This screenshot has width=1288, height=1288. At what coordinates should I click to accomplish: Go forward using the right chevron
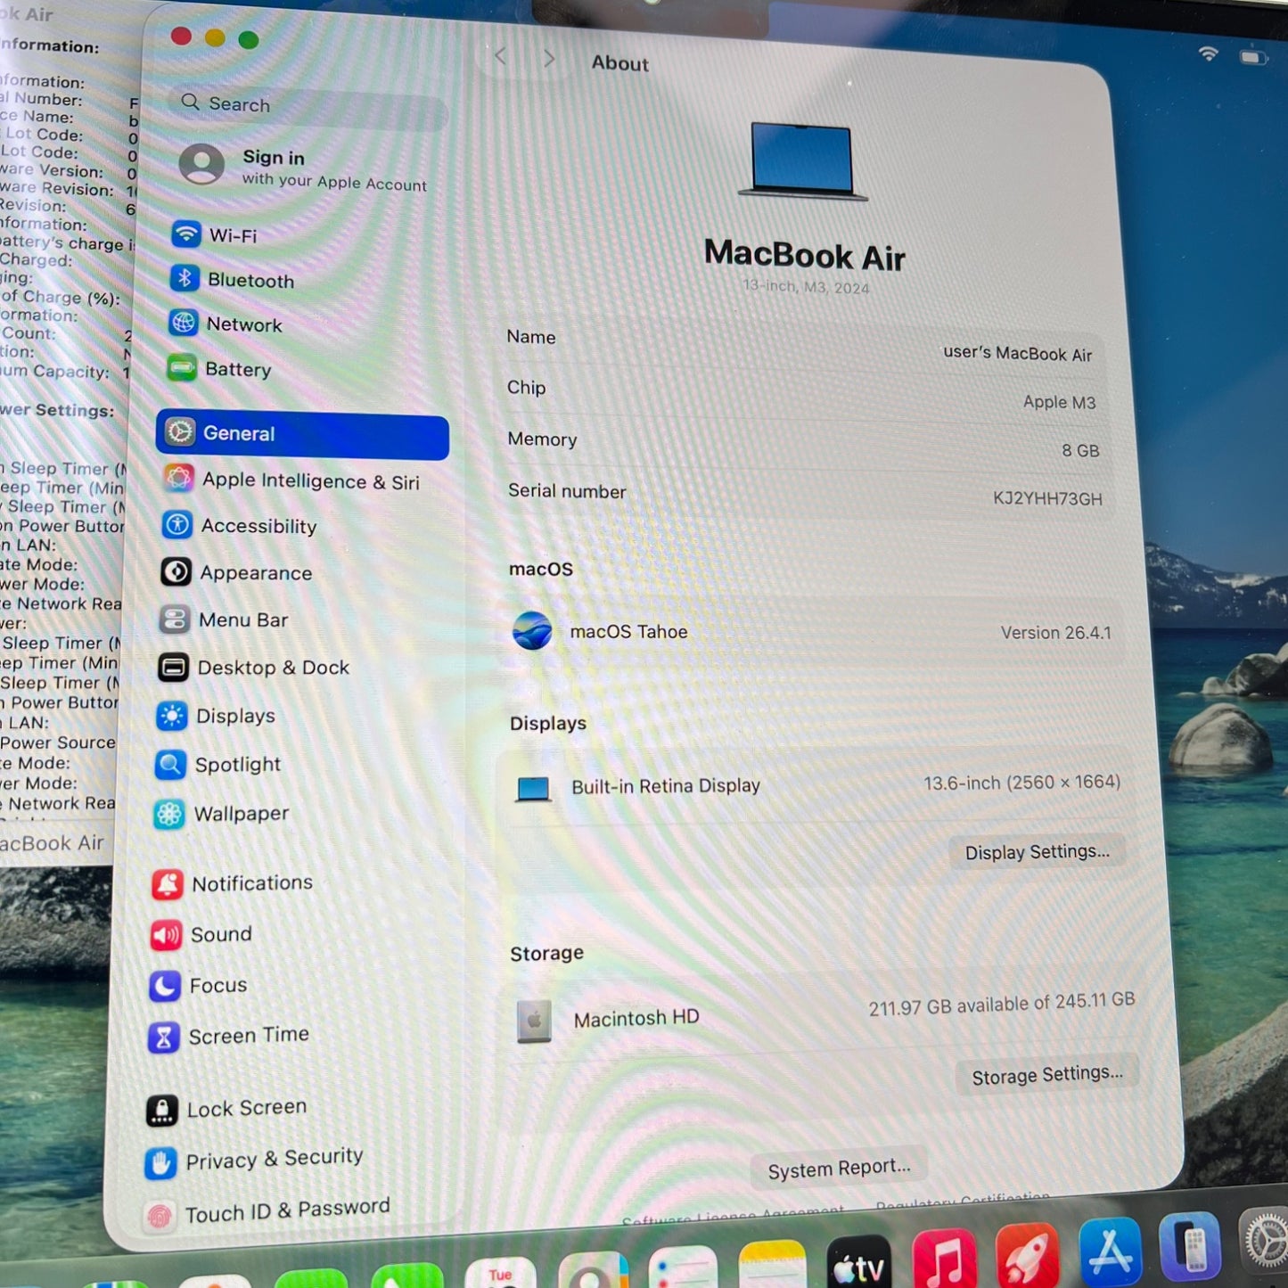[x=549, y=59]
